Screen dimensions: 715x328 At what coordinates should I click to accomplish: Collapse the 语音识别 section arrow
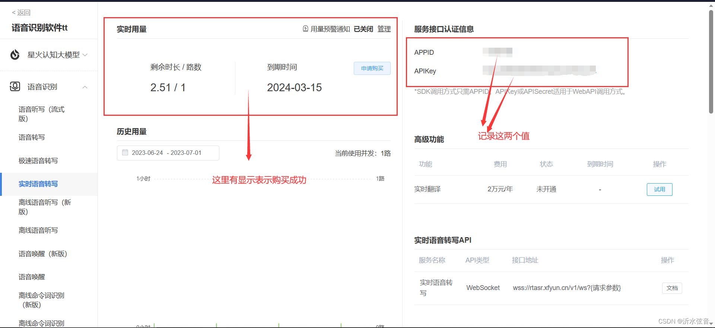(x=85, y=87)
